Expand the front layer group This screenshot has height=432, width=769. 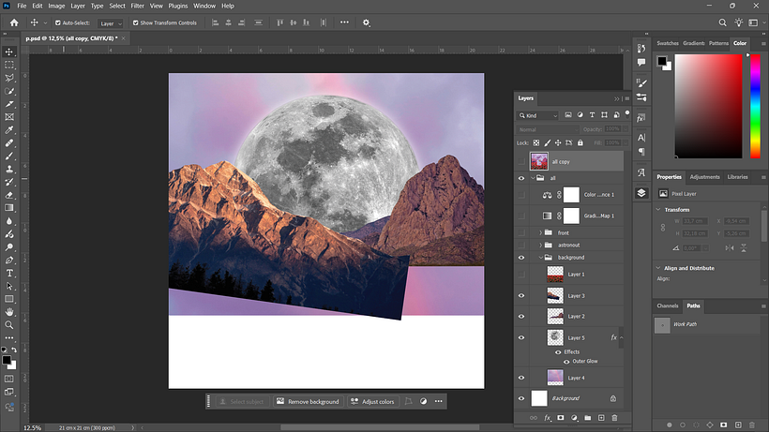[x=540, y=232]
